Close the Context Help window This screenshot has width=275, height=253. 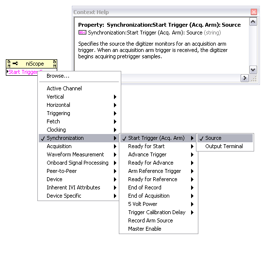coord(254,12)
